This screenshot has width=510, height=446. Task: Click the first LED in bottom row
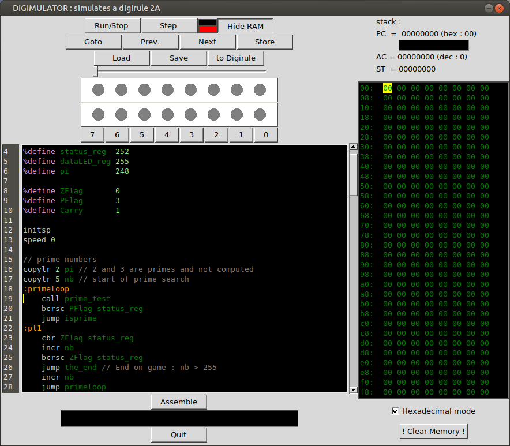click(x=98, y=114)
